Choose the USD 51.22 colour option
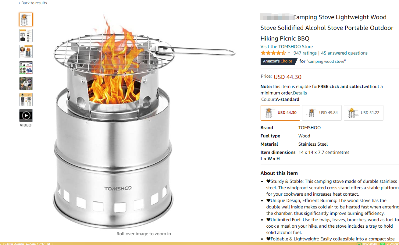399x245 pixels. 364,113
